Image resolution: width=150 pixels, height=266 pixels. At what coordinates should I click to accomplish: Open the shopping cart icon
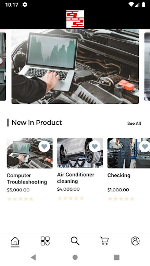[104, 241]
